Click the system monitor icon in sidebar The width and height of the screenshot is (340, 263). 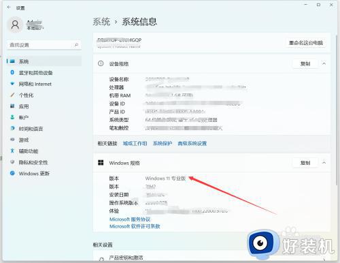pyautogui.click(x=12, y=61)
